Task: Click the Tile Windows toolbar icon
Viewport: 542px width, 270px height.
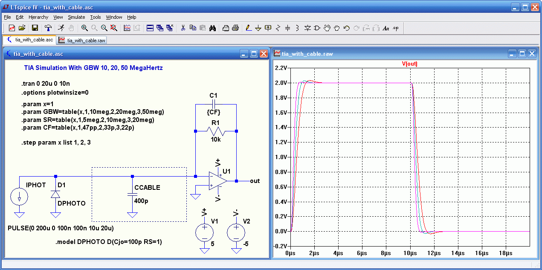Action: pos(150,28)
